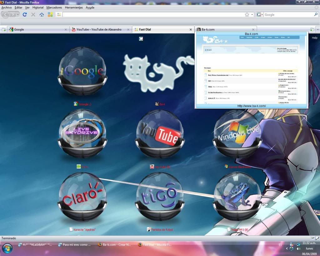Open the Google glass orb dial
320x256 pixels.
(82, 71)
